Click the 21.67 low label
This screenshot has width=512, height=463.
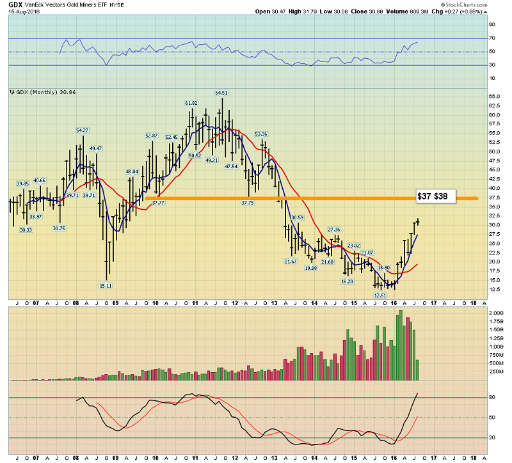[x=291, y=262]
